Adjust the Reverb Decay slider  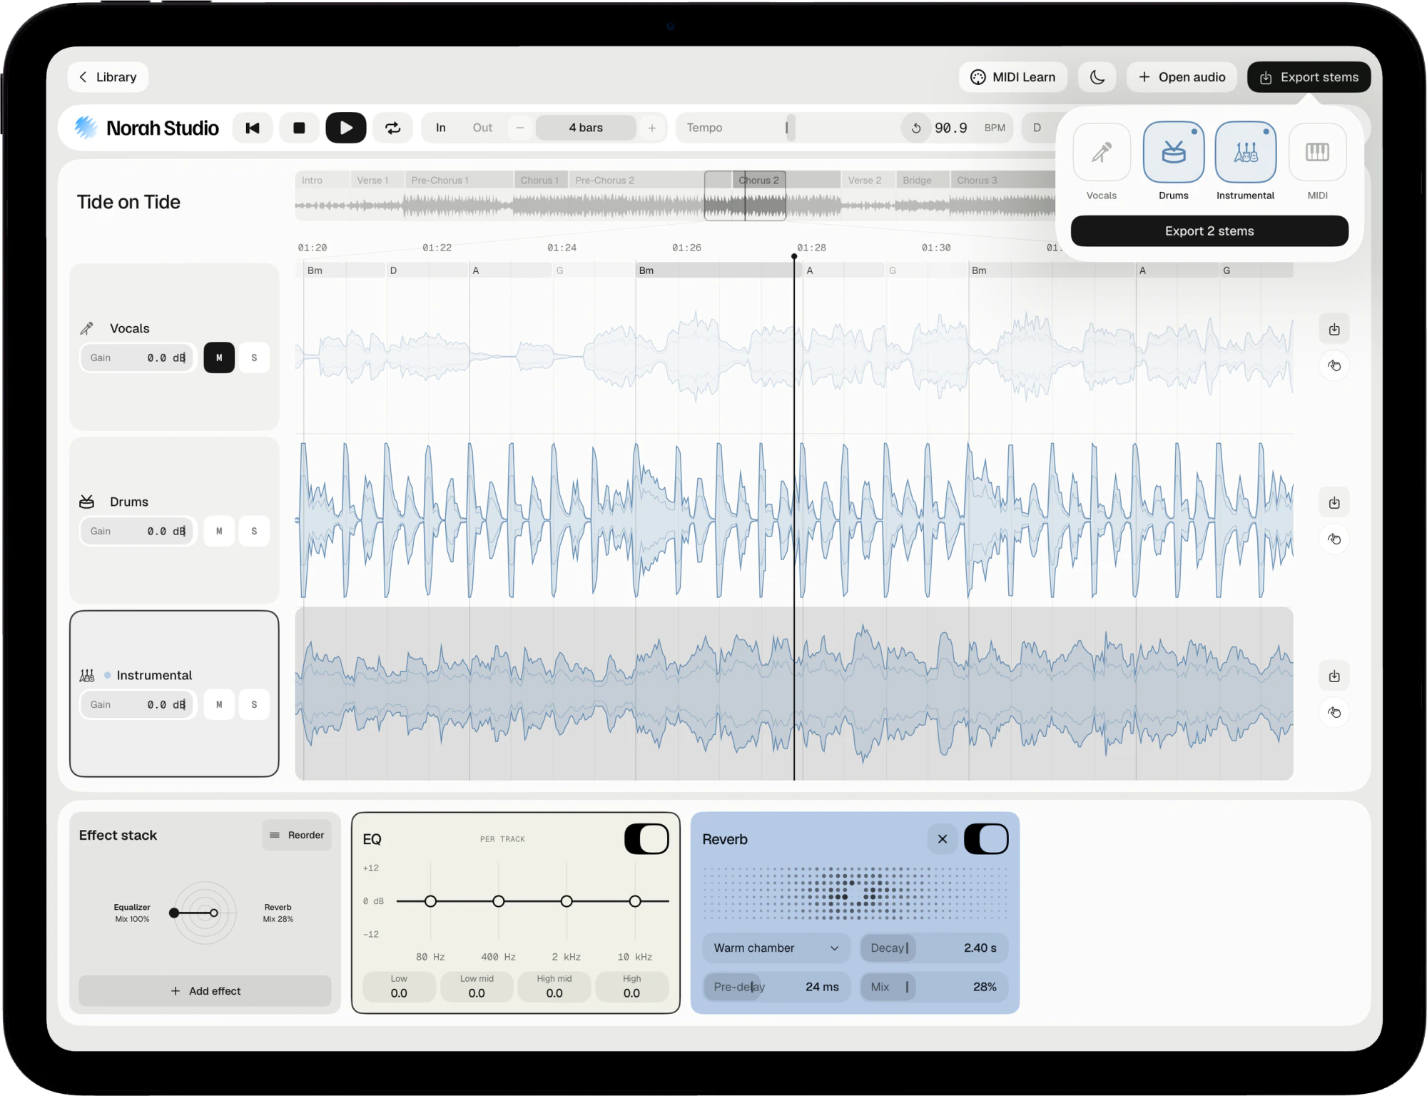(934, 948)
